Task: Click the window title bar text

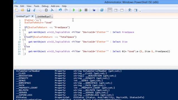Action: (x=131, y=2)
